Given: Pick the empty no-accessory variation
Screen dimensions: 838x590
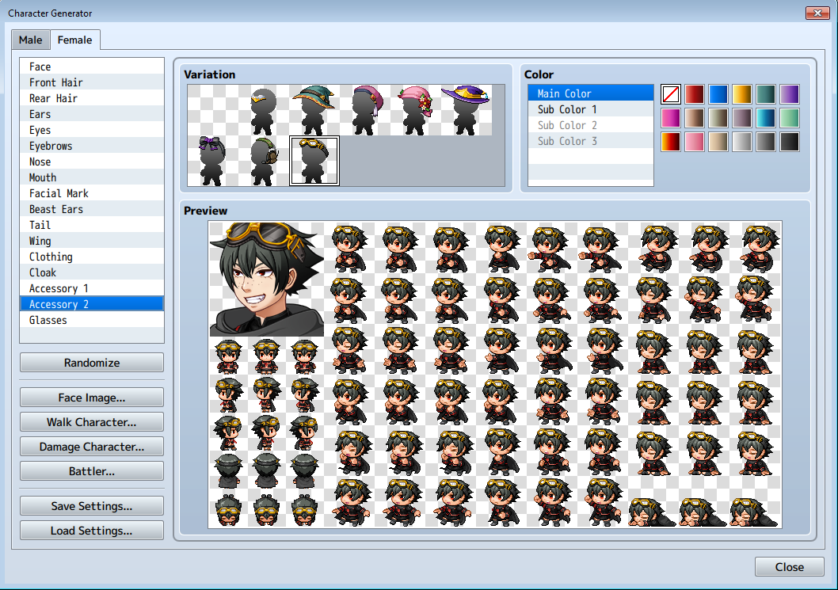Looking at the screenshot, I should tap(213, 110).
